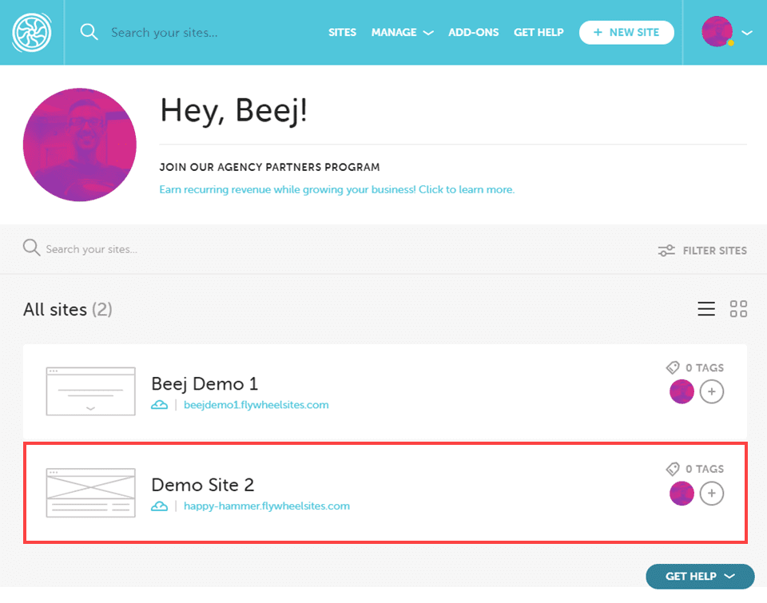Create a new site with NEW SITE
Viewport: 767px width, 603px height.
coord(626,32)
